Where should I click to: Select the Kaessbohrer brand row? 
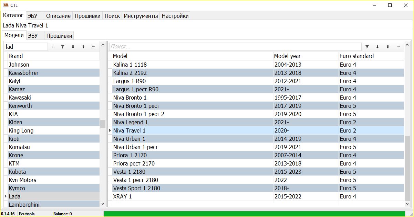point(54,73)
